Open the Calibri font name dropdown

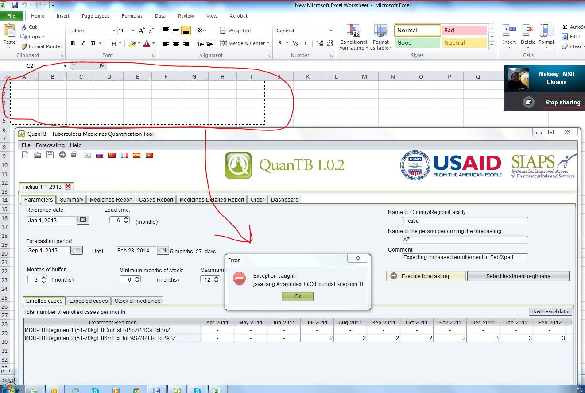(x=113, y=31)
